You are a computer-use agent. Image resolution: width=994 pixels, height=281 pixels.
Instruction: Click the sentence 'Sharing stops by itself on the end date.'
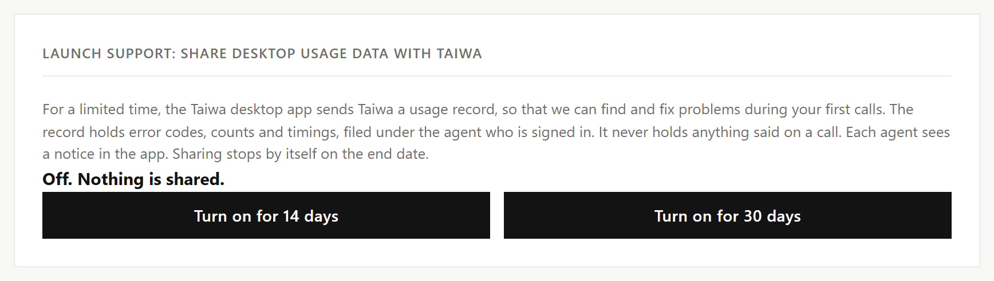(301, 154)
